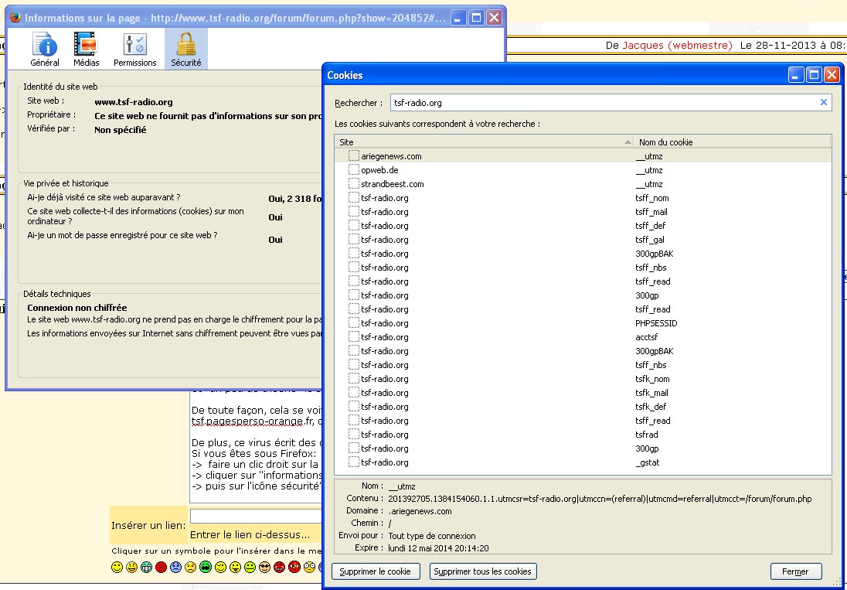Close the Cookies dialog with Fermer

[796, 571]
